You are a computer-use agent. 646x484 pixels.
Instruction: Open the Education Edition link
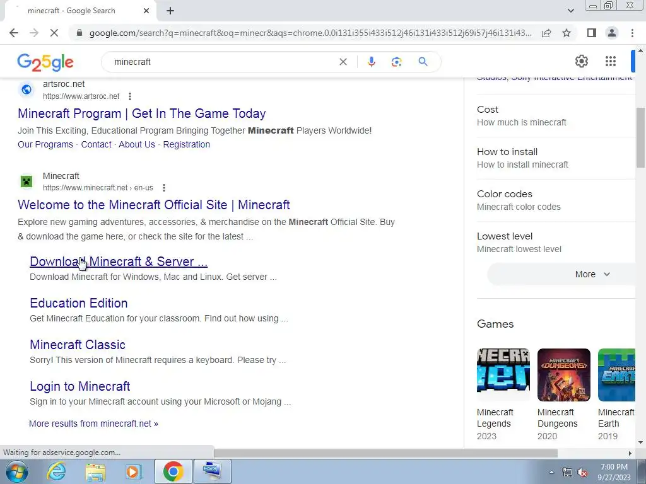pyautogui.click(x=79, y=303)
